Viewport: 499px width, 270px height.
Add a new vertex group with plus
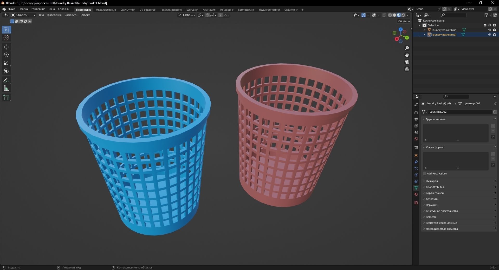point(493,126)
